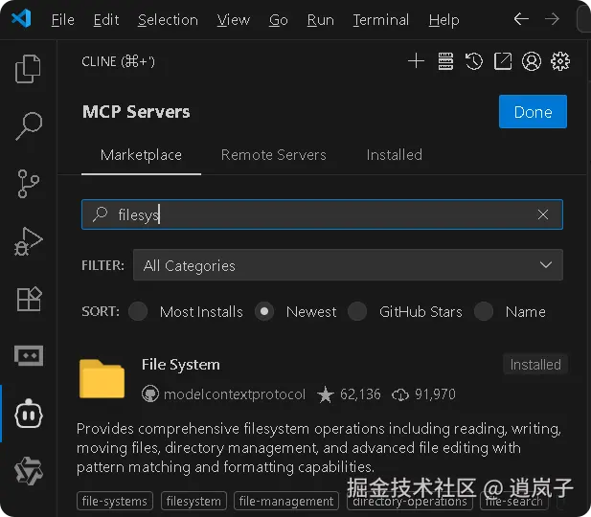Open Source Control view

pos(29,184)
